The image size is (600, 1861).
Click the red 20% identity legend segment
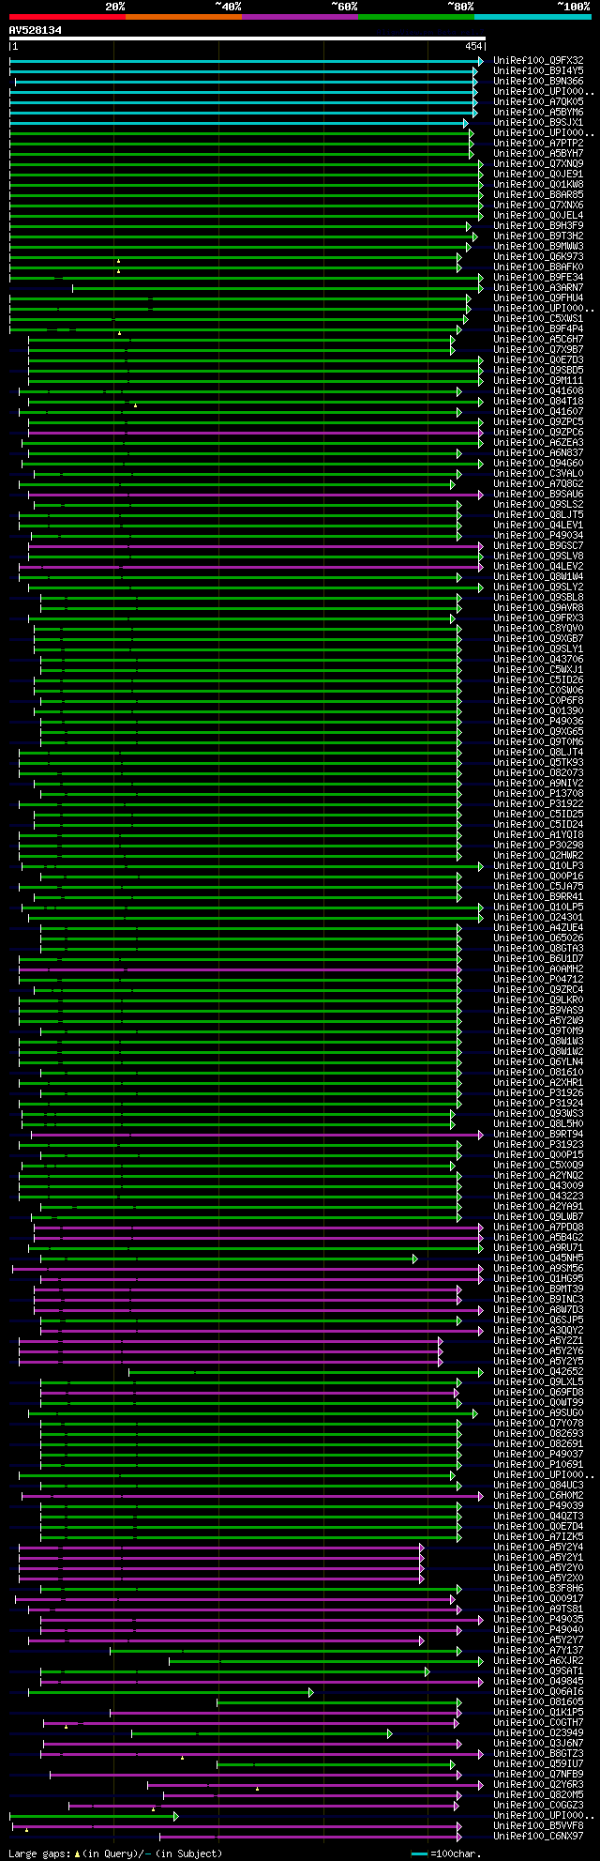[67, 17]
